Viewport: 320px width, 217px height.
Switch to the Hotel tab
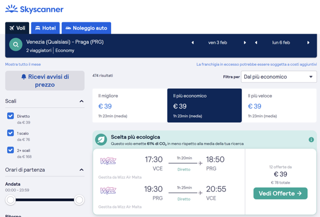point(45,28)
